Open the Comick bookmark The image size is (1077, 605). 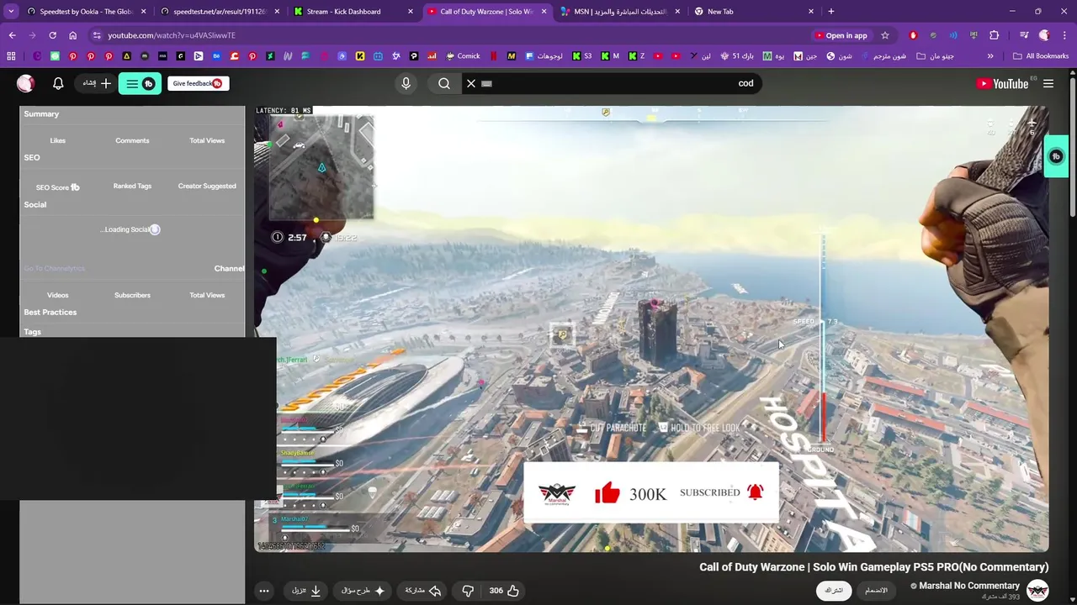tap(462, 56)
